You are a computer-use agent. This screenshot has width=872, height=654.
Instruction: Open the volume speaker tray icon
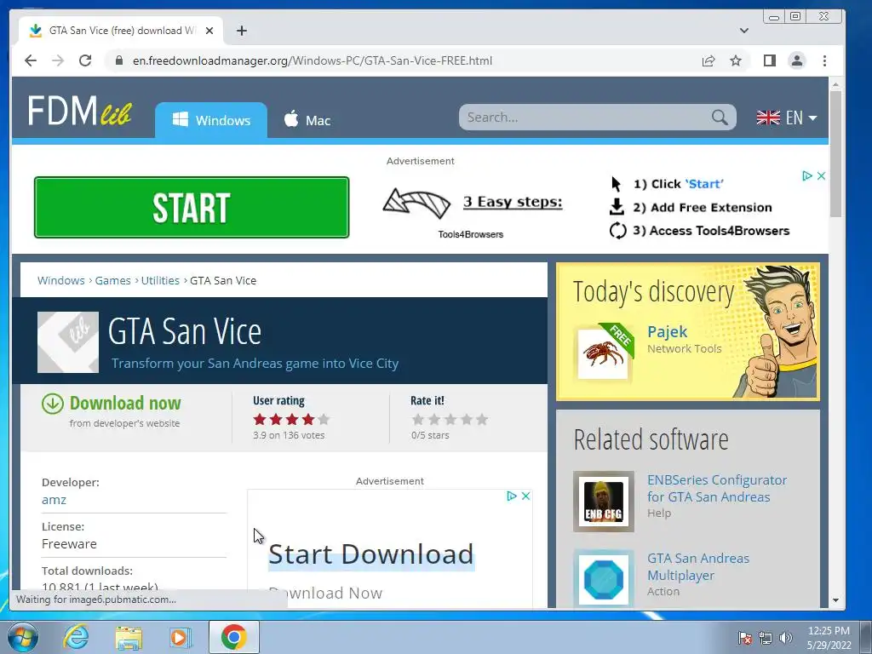(786, 637)
